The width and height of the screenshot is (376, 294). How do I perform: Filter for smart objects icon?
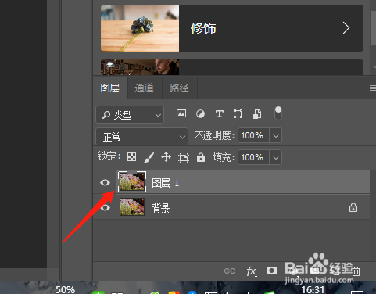257,114
